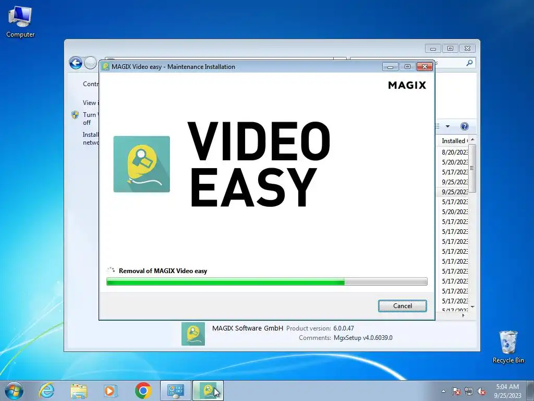Viewport: 534px width, 401px height.
Task: Click MgxSetup v4.0.6039.0 comments text
Action: (363, 338)
